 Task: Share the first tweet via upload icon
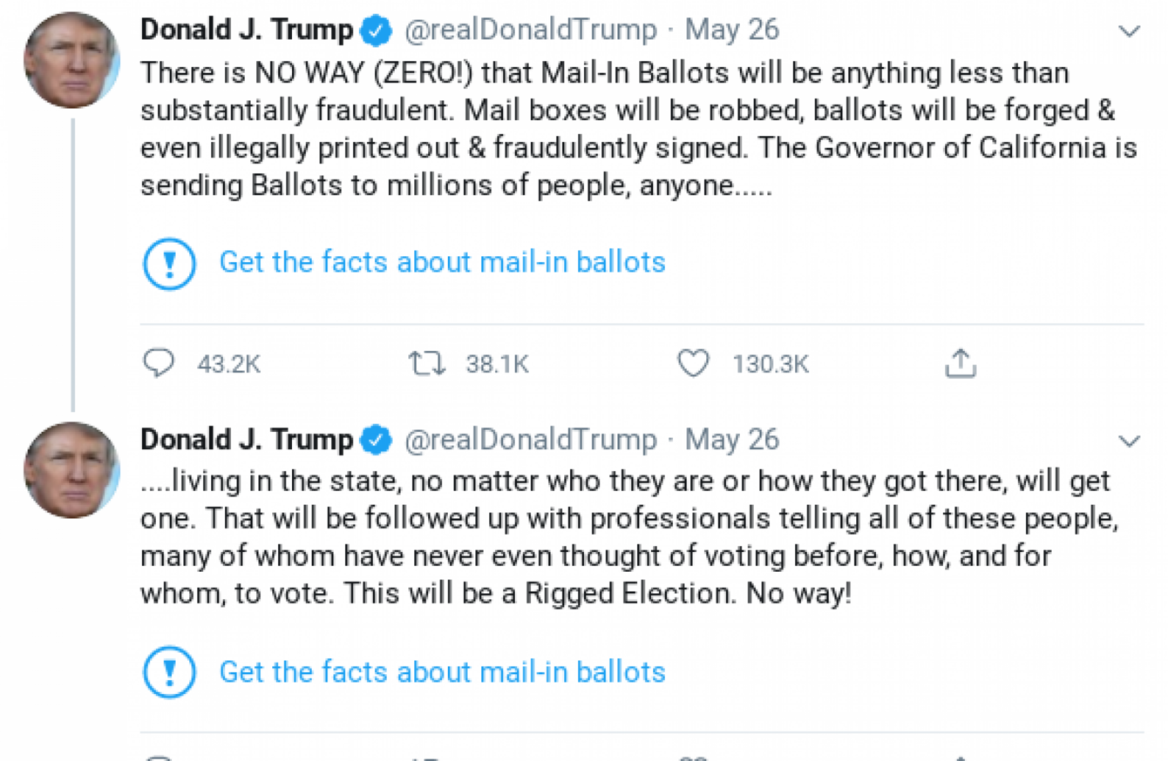tap(961, 363)
